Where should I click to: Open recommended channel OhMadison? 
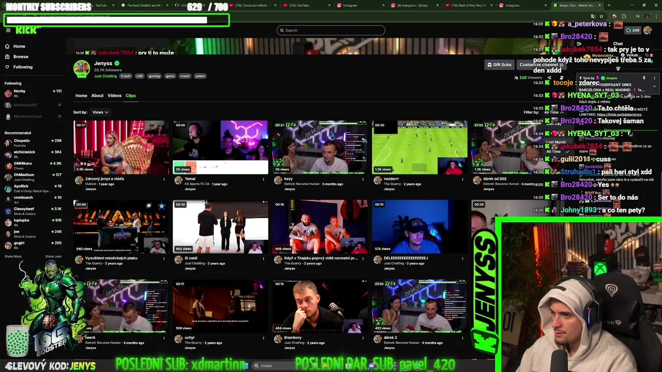click(x=33, y=177)
